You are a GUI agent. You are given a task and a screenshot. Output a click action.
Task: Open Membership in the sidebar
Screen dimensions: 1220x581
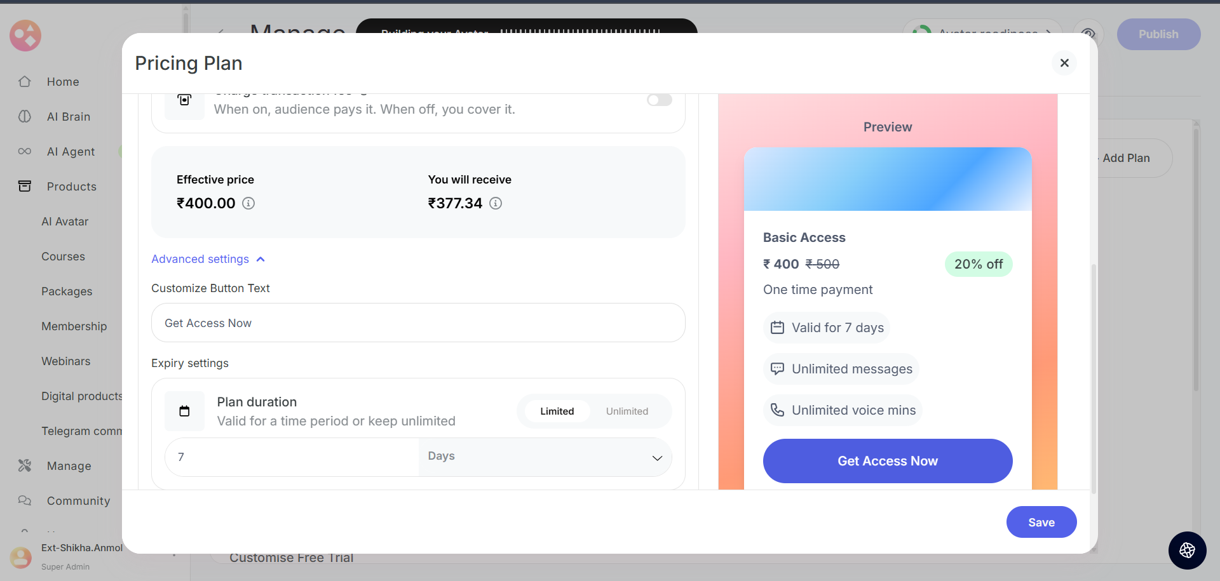click(74, 326)
